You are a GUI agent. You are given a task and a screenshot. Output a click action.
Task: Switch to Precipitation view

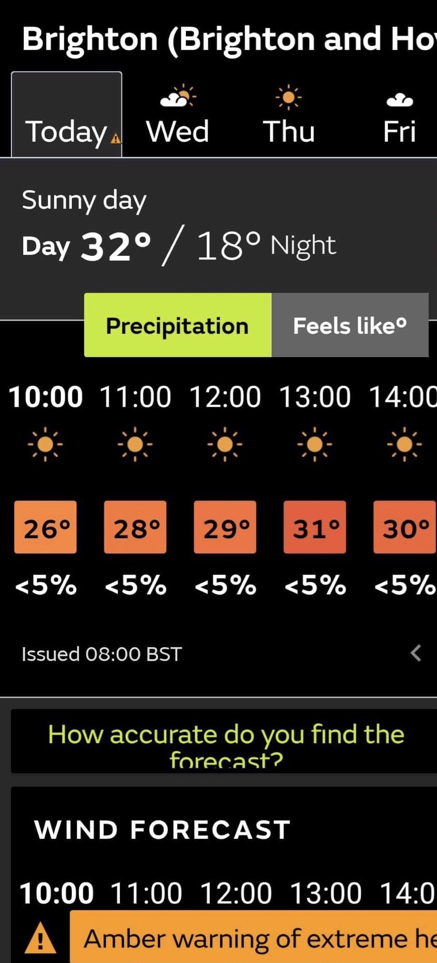[178, 325]
